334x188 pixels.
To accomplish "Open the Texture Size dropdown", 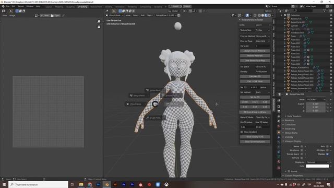I will tap(263, 30).
